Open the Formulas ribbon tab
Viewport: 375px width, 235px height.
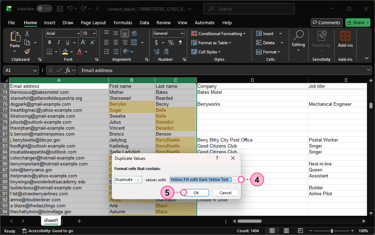123,23
